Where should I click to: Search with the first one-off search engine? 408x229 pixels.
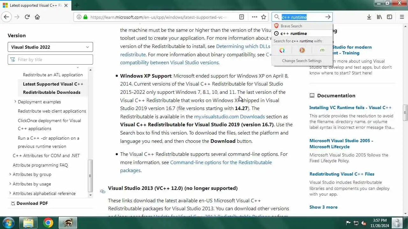click(x=282, y=50)
